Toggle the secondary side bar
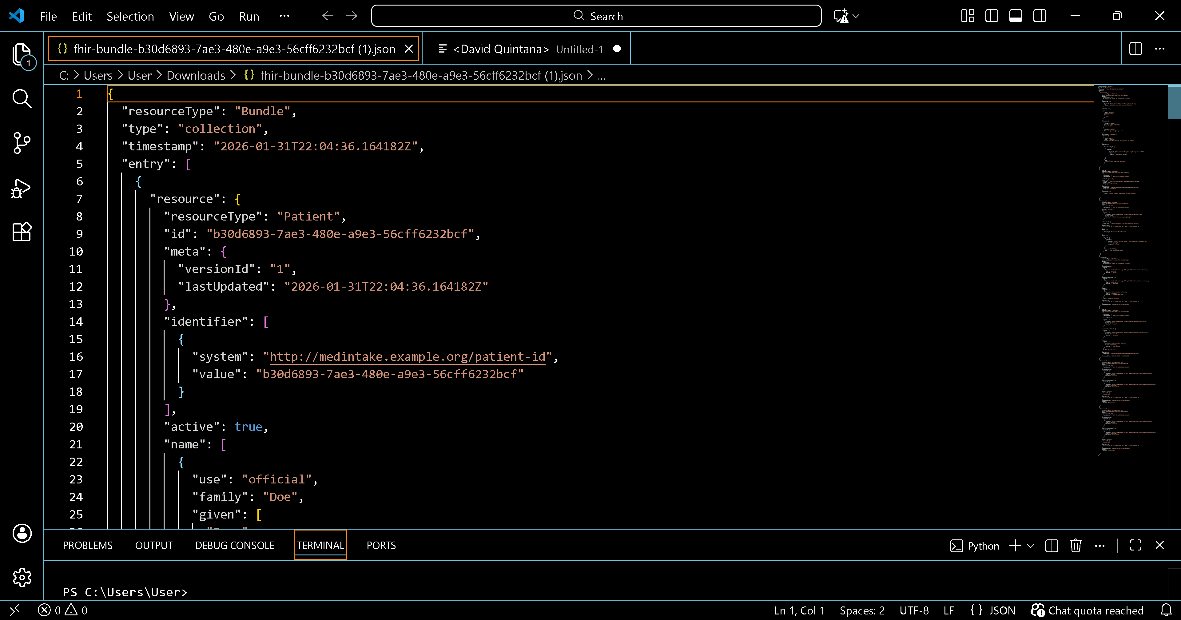This screenshot has height=620, width=1181. (x=1039, y=16)
